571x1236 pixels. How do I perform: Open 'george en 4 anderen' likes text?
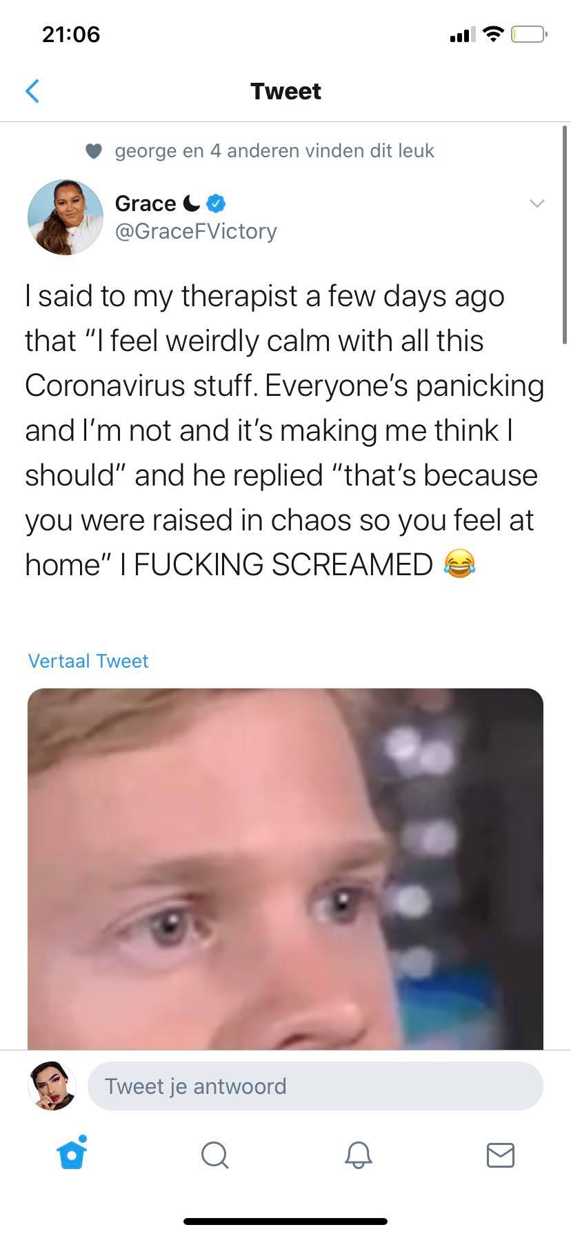pyautogui.click(x=274, y=150)
